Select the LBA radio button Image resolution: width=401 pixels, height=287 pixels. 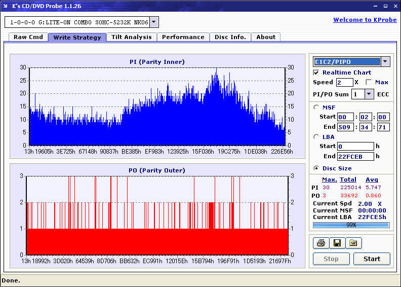coord(316,137)
